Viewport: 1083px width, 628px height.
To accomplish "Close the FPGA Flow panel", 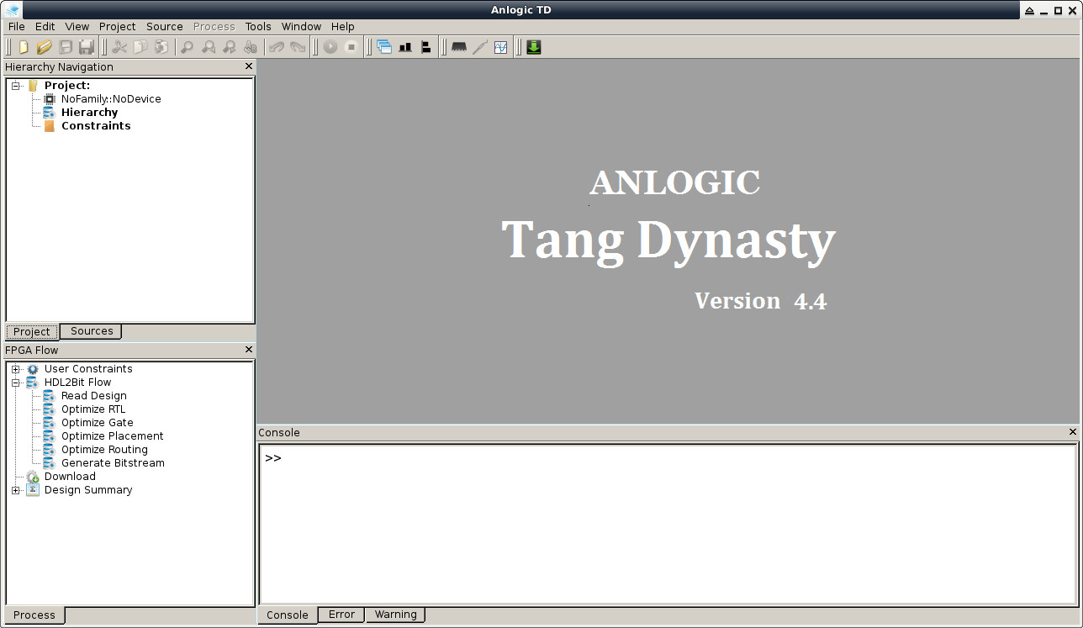I will coord(249,350).
